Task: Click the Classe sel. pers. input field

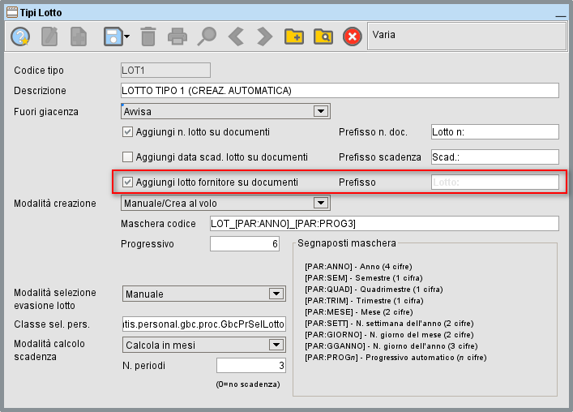Action: pyautogui.click(x=204, y=324)
